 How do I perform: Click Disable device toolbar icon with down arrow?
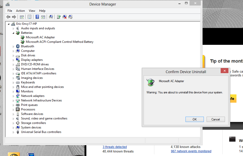click(x=70, y=17)
